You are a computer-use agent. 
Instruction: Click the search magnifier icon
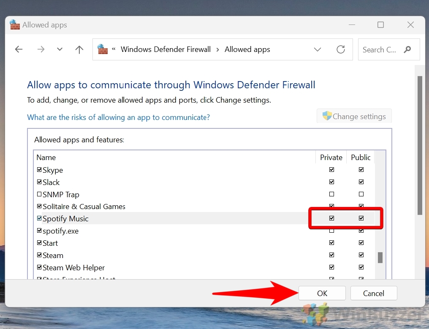tap(407, 49)
